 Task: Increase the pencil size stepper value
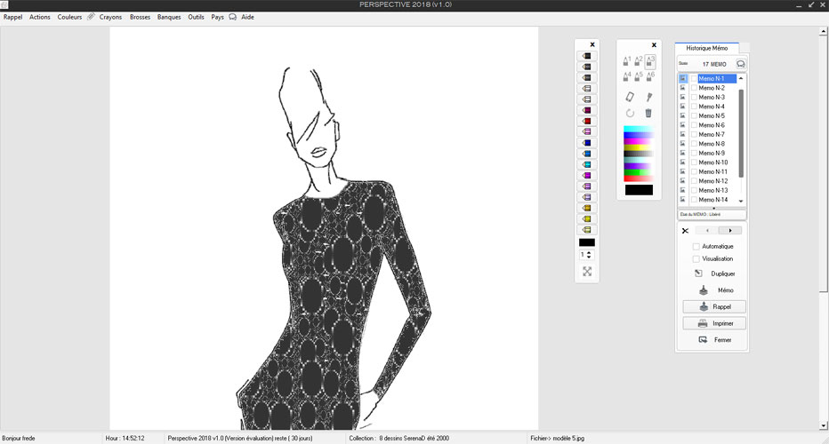tap(589, 252)
